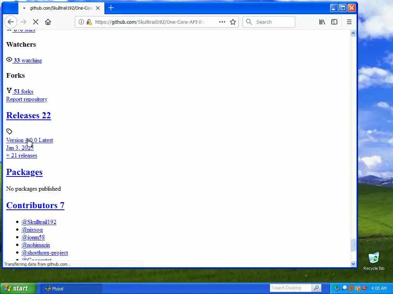This screenshot has height=294, width=393.
Task: Select the Mypal taskbar button
Action: click(x=71, y=289)
